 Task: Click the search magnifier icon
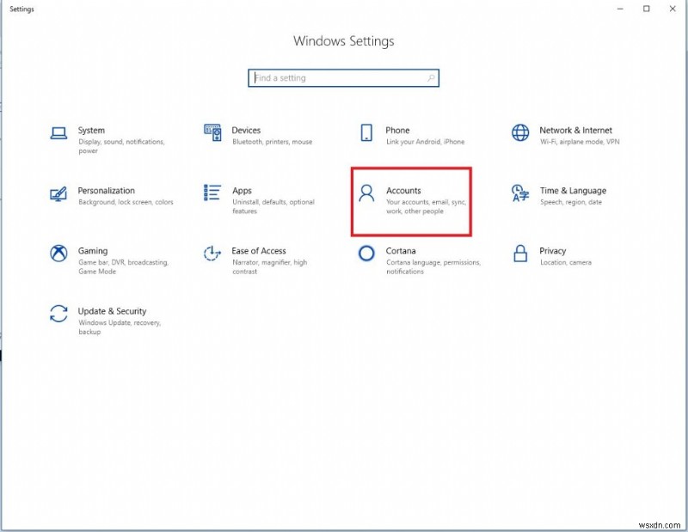tap(431, 78)
